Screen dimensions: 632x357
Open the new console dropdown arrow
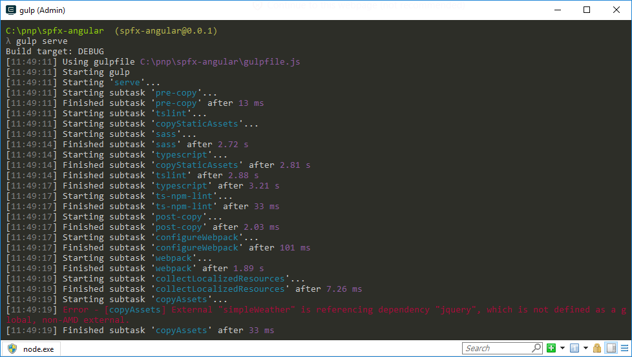click(562, 348)
